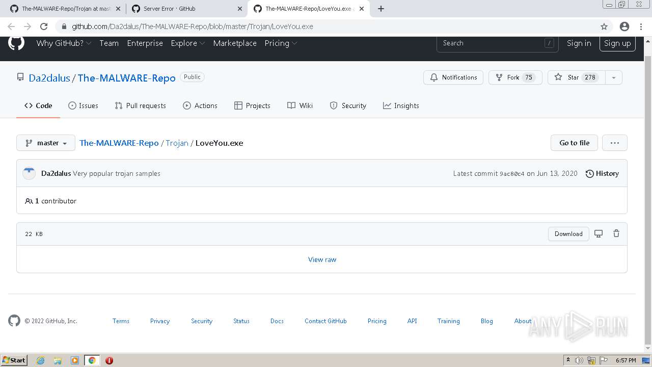
Task: Open the Chrome profile avatar icon
Action: (x=624, y=27)
